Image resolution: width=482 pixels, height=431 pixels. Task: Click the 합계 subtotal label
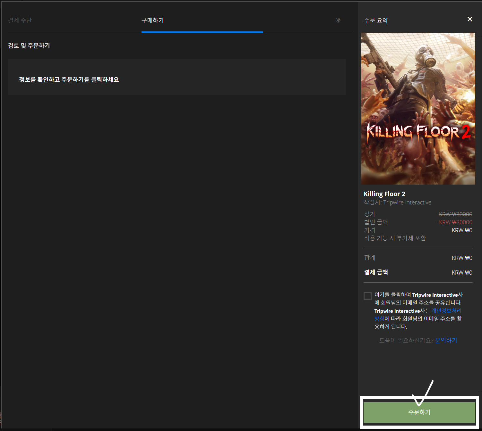pyautogui.click(x=370, y=258)
